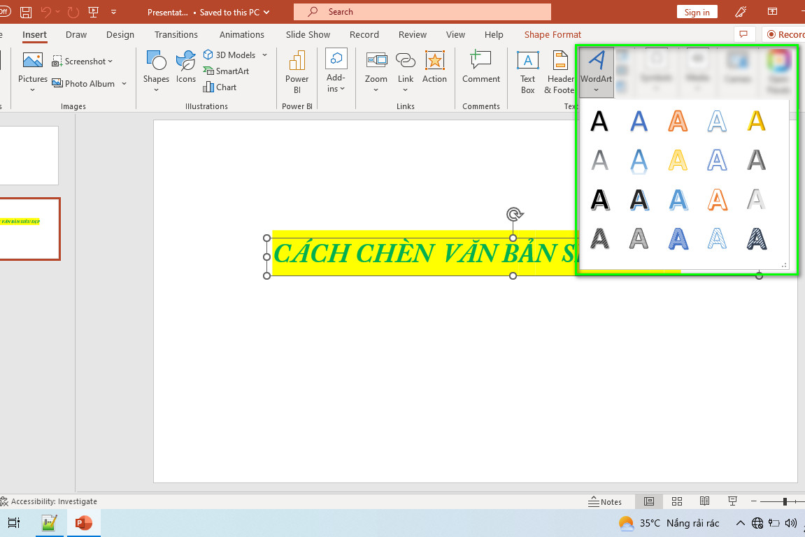The height and width of the screenshot is (537, 805).
Task: Click the zoom out minus button
Action: [x=754, y=501]
